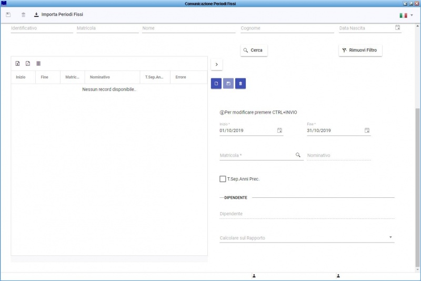
Task: Click into the Cognome filter field
Action: click(x=287, y=28)
